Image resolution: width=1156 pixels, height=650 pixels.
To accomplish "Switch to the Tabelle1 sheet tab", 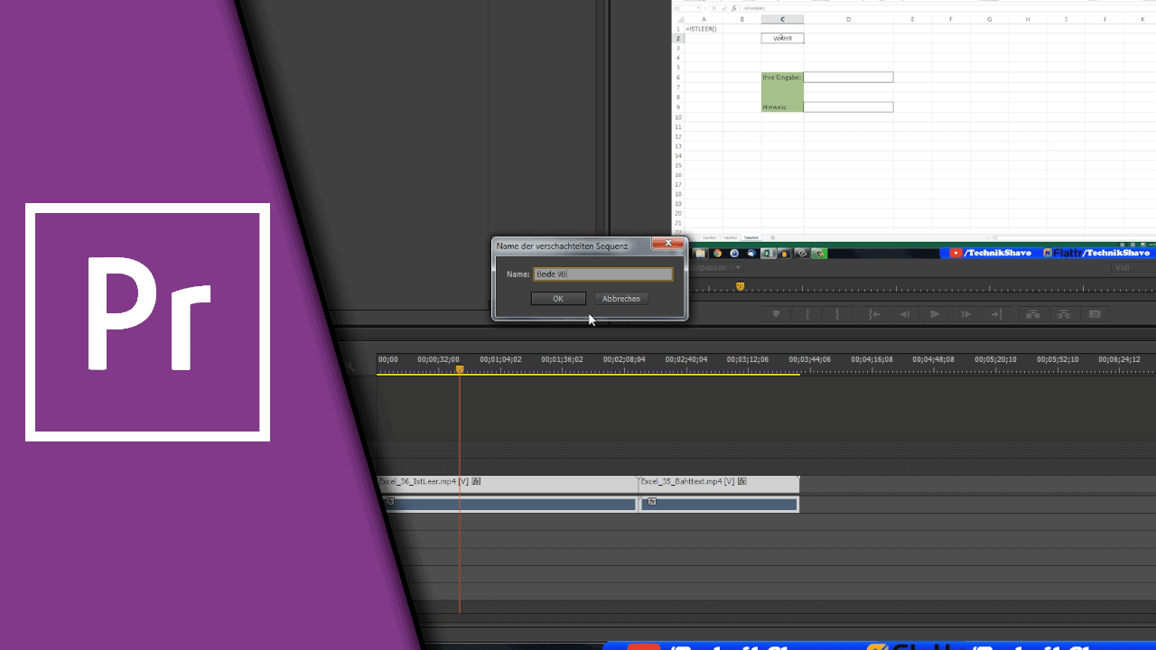I will pos(710,237).
